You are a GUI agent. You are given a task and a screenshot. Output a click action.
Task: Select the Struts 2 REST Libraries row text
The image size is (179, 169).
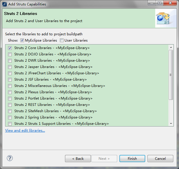pos(52,105)
